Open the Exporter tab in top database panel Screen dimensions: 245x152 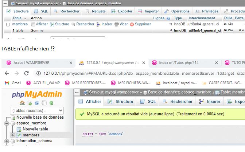coord(121,11)
